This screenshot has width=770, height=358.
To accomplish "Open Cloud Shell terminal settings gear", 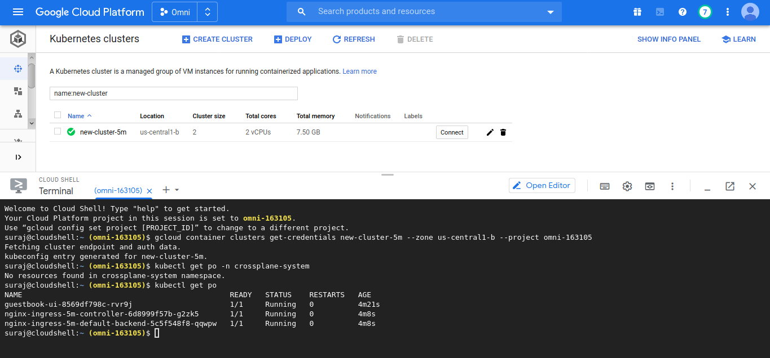I will 627,186.
